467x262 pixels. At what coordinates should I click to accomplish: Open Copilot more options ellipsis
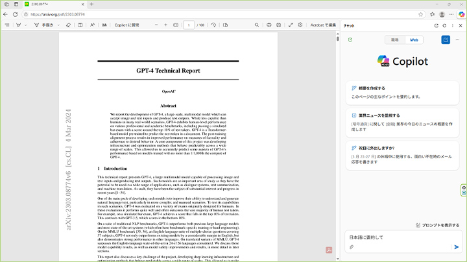457,40
